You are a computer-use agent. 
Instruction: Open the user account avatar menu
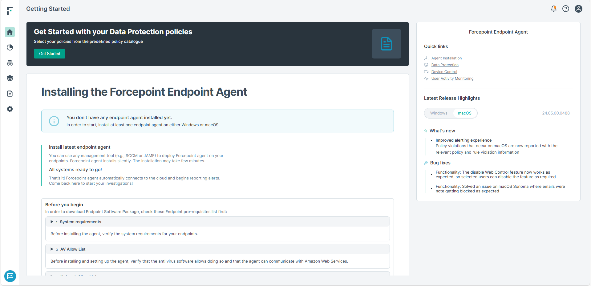(x=579, y=9)
